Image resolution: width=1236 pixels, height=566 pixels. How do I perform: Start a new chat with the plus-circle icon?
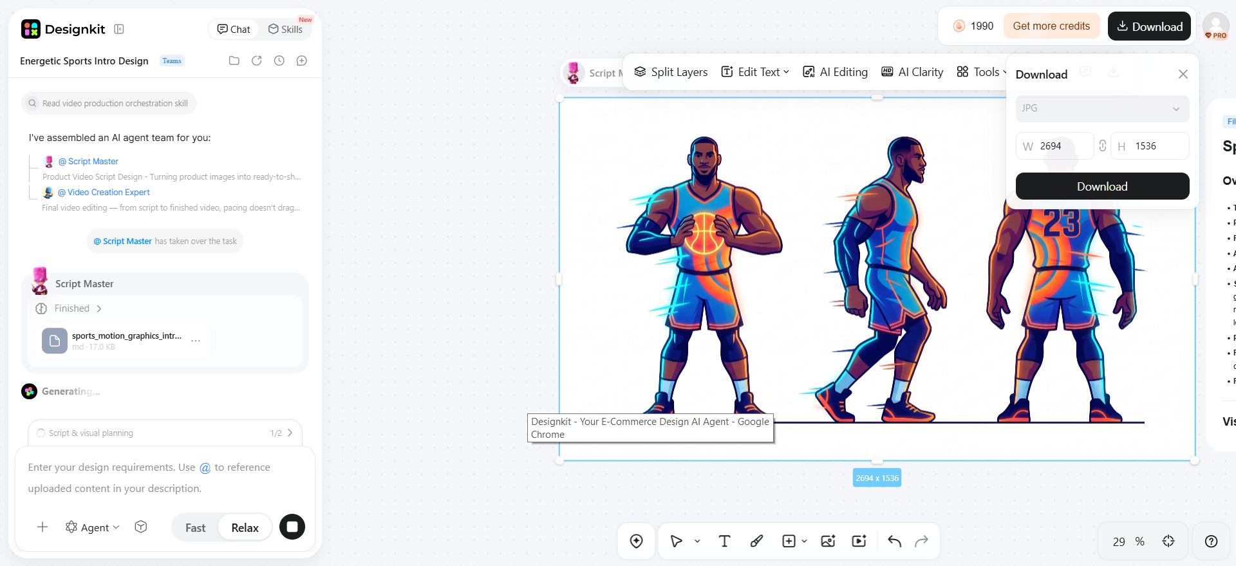[302, 61]
